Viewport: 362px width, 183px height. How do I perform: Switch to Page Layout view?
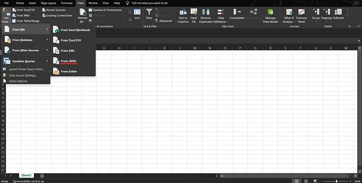306,181
